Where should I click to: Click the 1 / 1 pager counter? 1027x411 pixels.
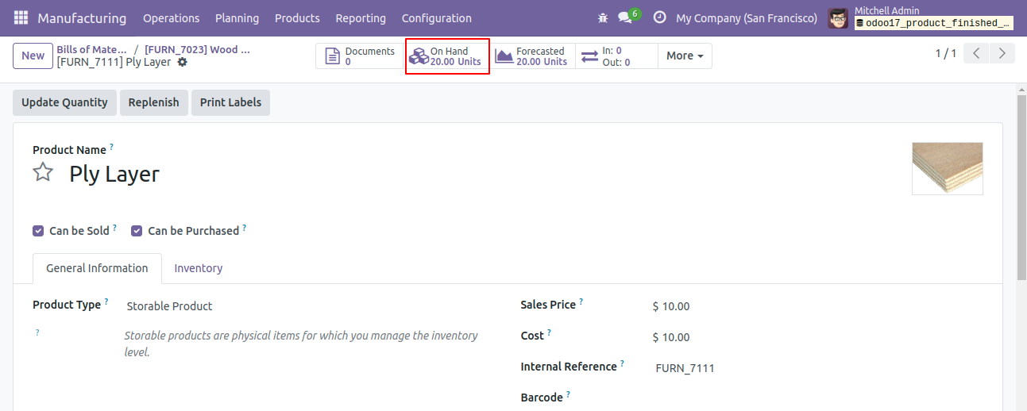tap(945, 54)
